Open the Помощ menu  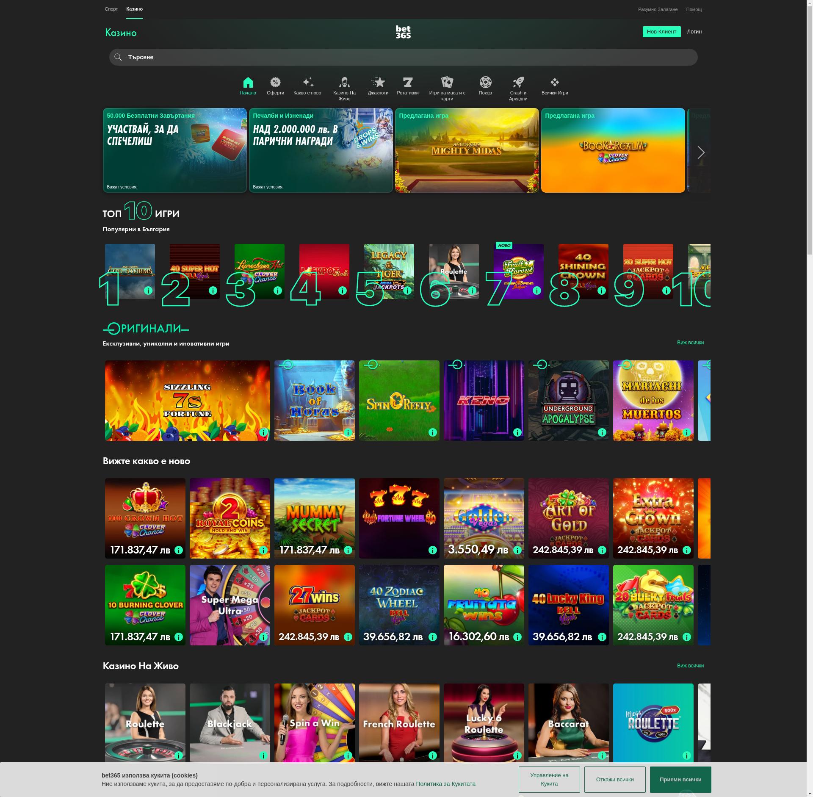point(694,9)
